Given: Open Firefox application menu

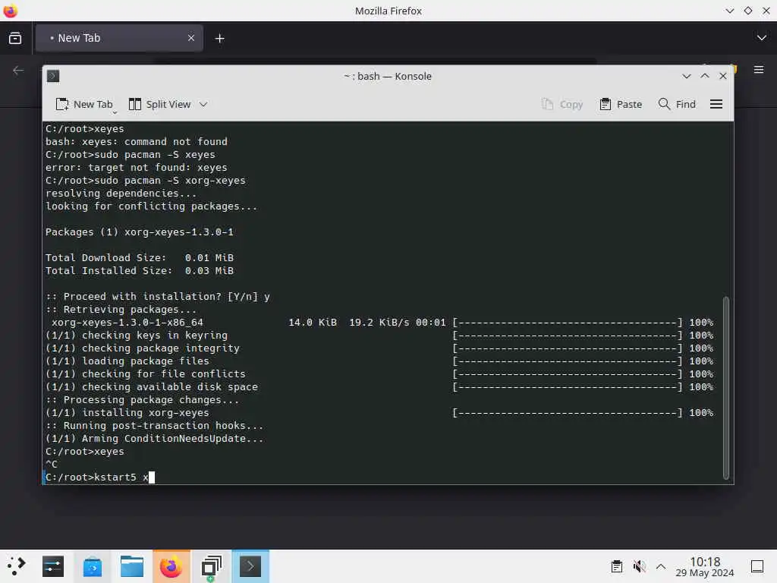Looking at the screenshot, I should [759, 70].
